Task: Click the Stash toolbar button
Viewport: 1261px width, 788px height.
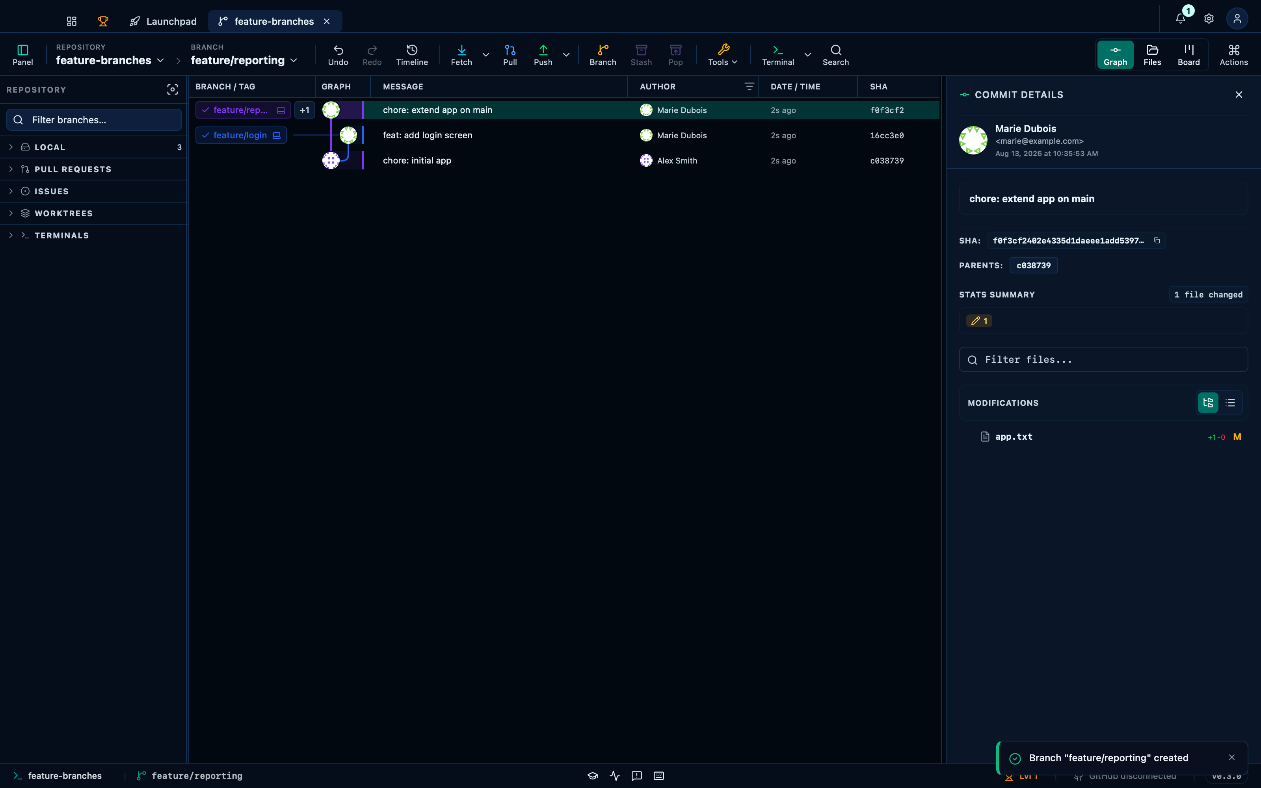Action: 642,55
